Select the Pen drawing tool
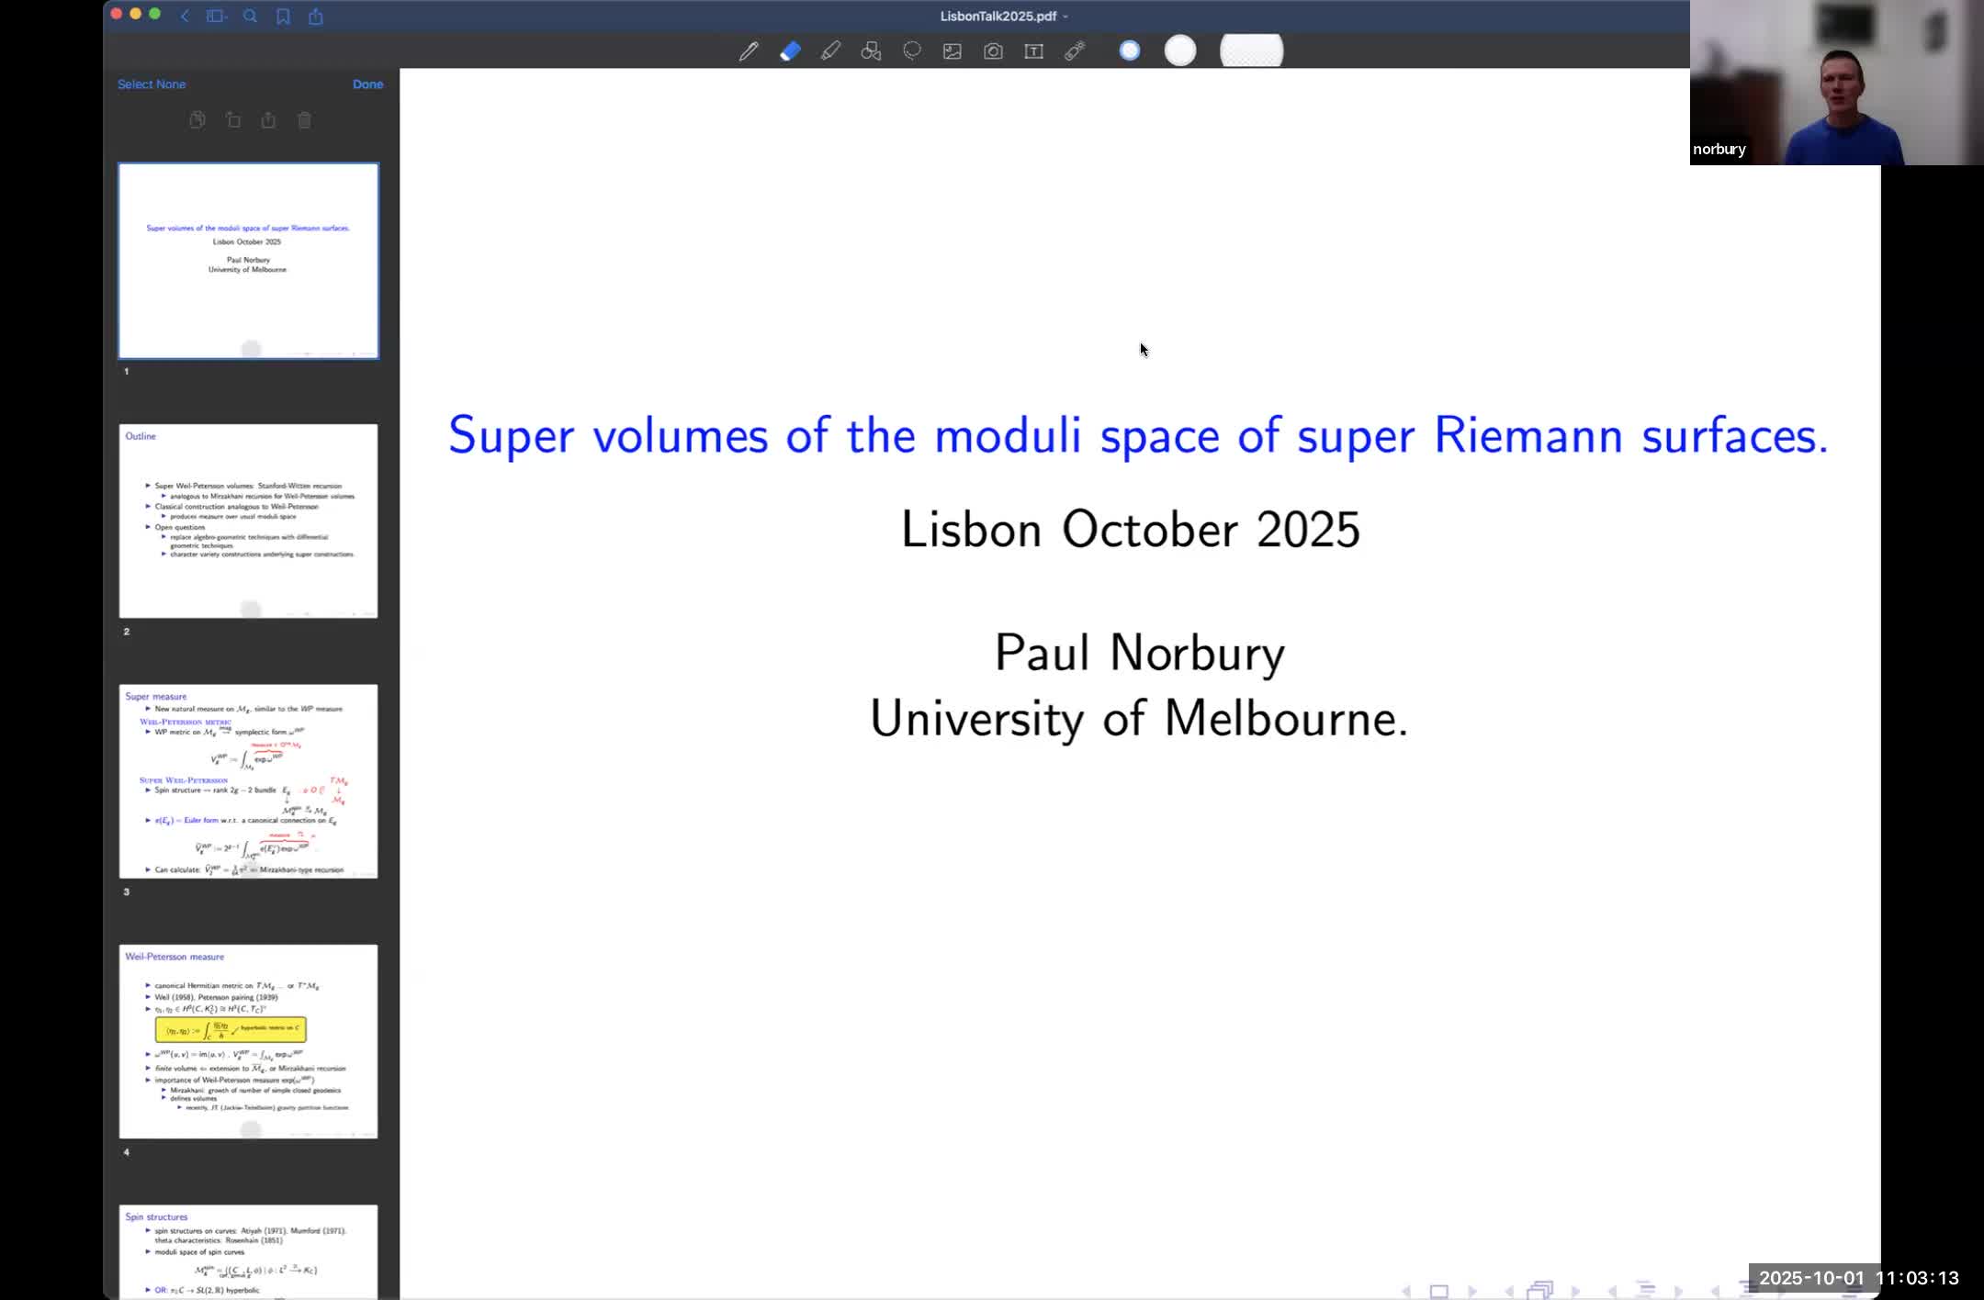 (x=749, y=51)
